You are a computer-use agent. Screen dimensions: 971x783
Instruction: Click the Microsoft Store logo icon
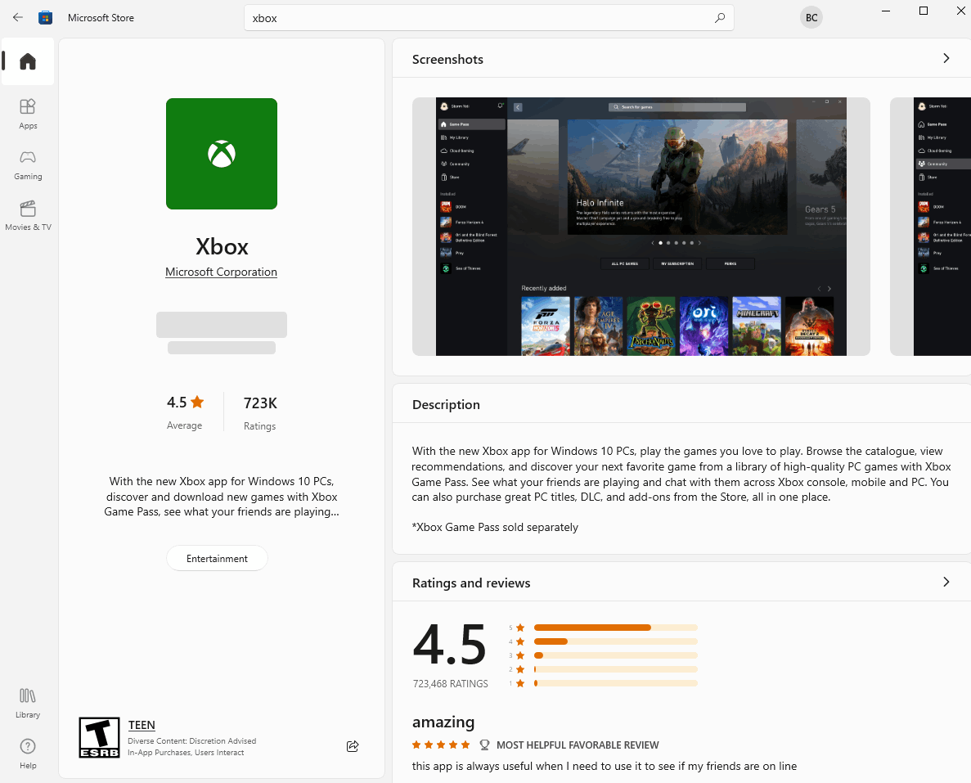click(x=45, y=17)
